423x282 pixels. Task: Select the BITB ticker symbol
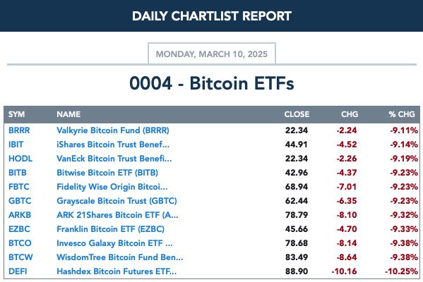click(18, 173)
